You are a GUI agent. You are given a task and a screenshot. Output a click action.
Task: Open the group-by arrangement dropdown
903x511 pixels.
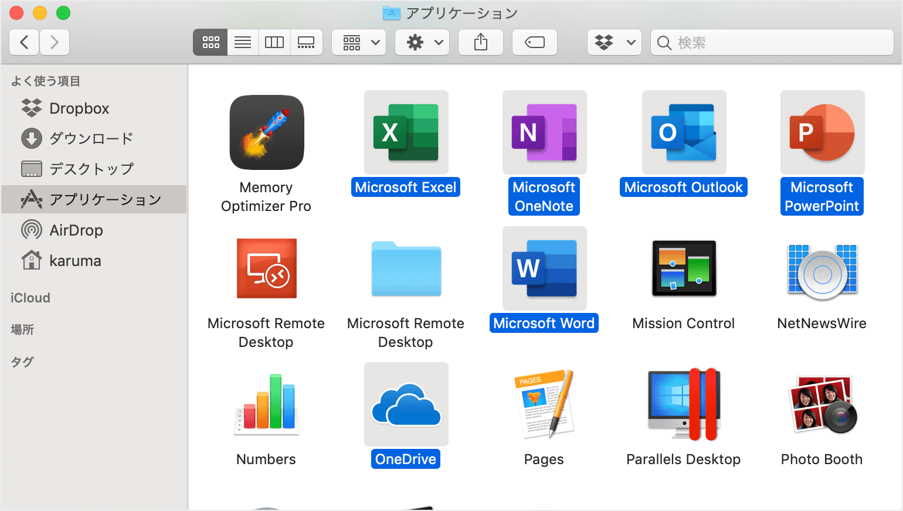pos(359,42)
